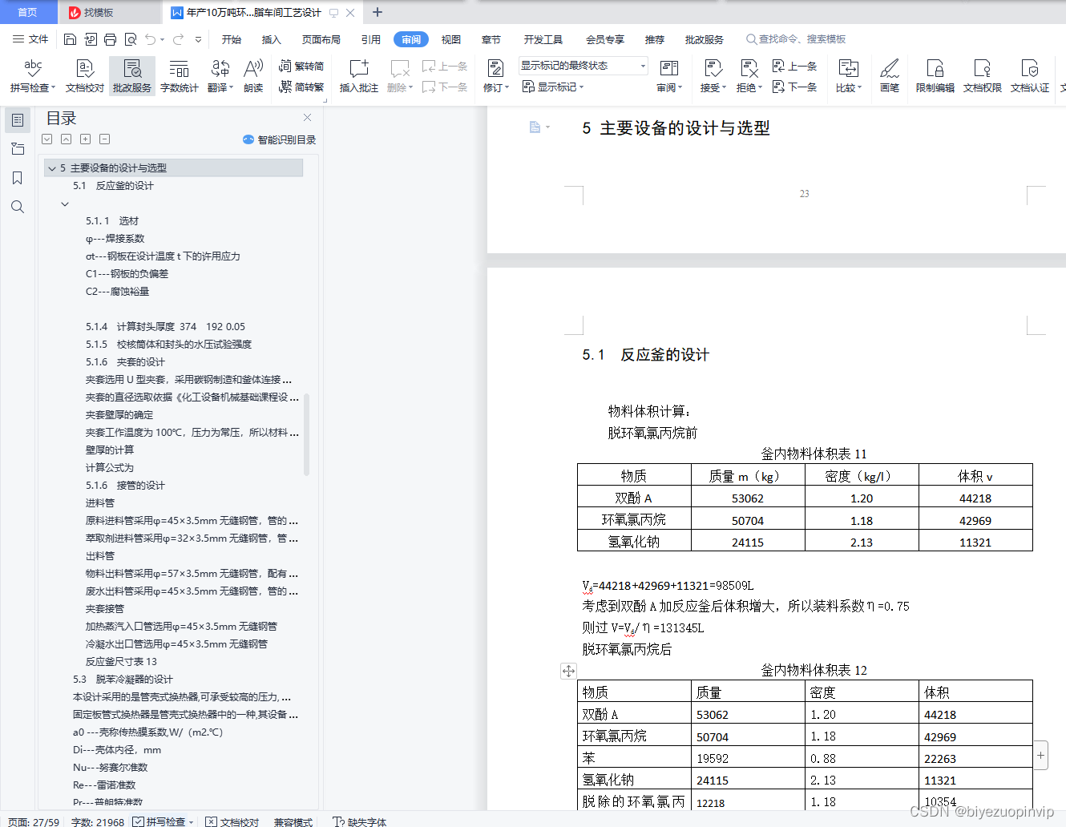This screenshot has width=1066, height=827.
Task: Click page indicator 页面: 27/59
Action: (x=34, y=821)
